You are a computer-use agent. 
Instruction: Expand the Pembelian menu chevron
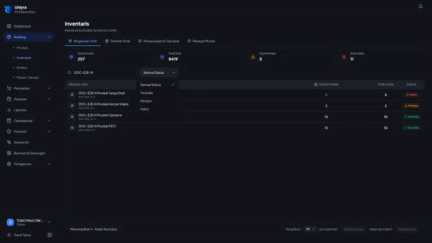tap(49, 88)
